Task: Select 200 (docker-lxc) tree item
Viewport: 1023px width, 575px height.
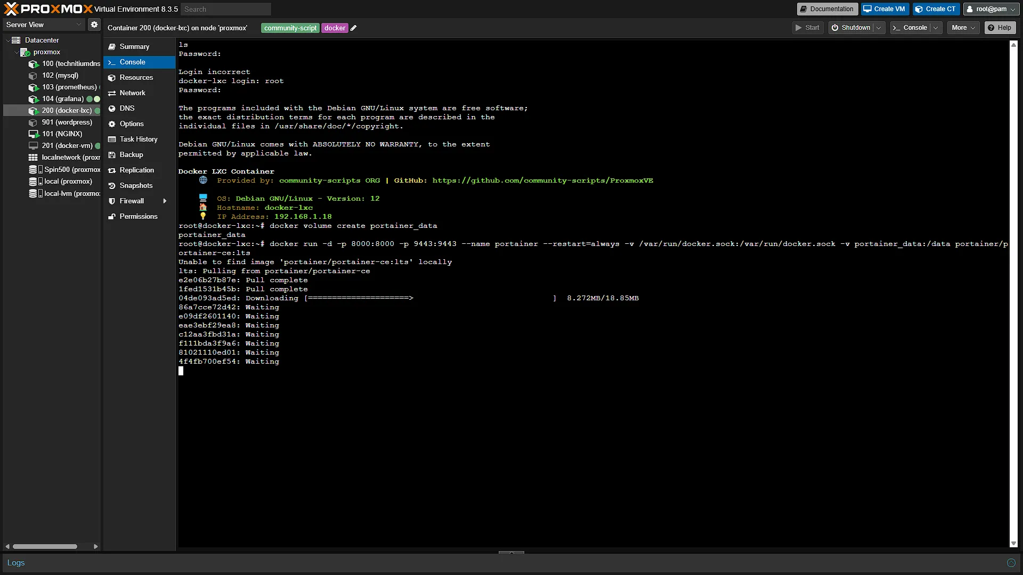Action: [x=52, y=111]
